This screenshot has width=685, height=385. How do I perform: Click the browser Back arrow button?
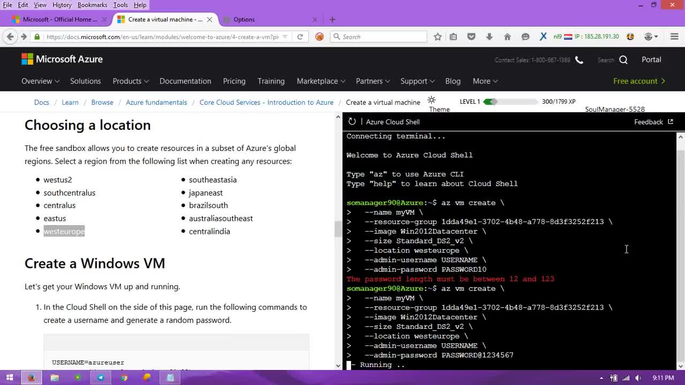pos(10,36)
